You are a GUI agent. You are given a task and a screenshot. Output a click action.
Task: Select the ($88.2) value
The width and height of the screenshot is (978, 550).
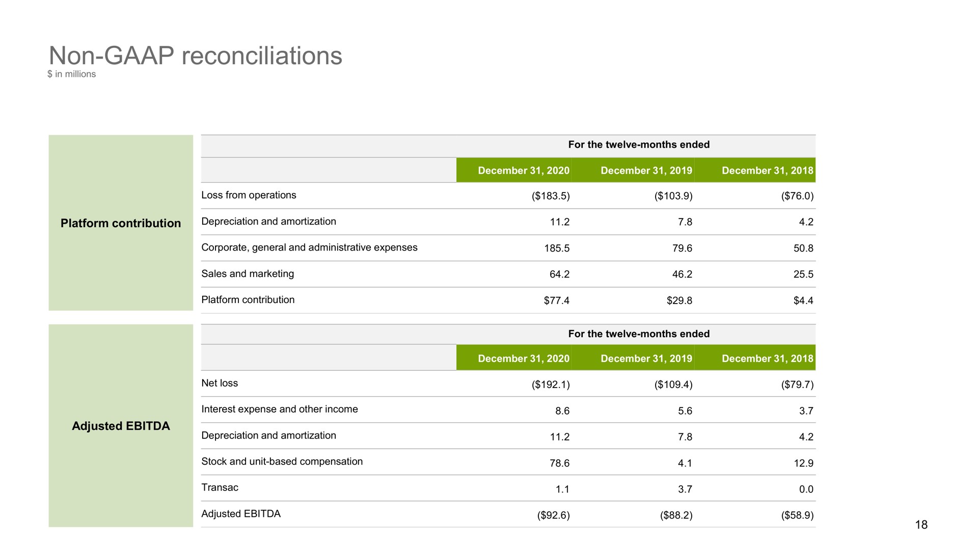tap(676, 515)
